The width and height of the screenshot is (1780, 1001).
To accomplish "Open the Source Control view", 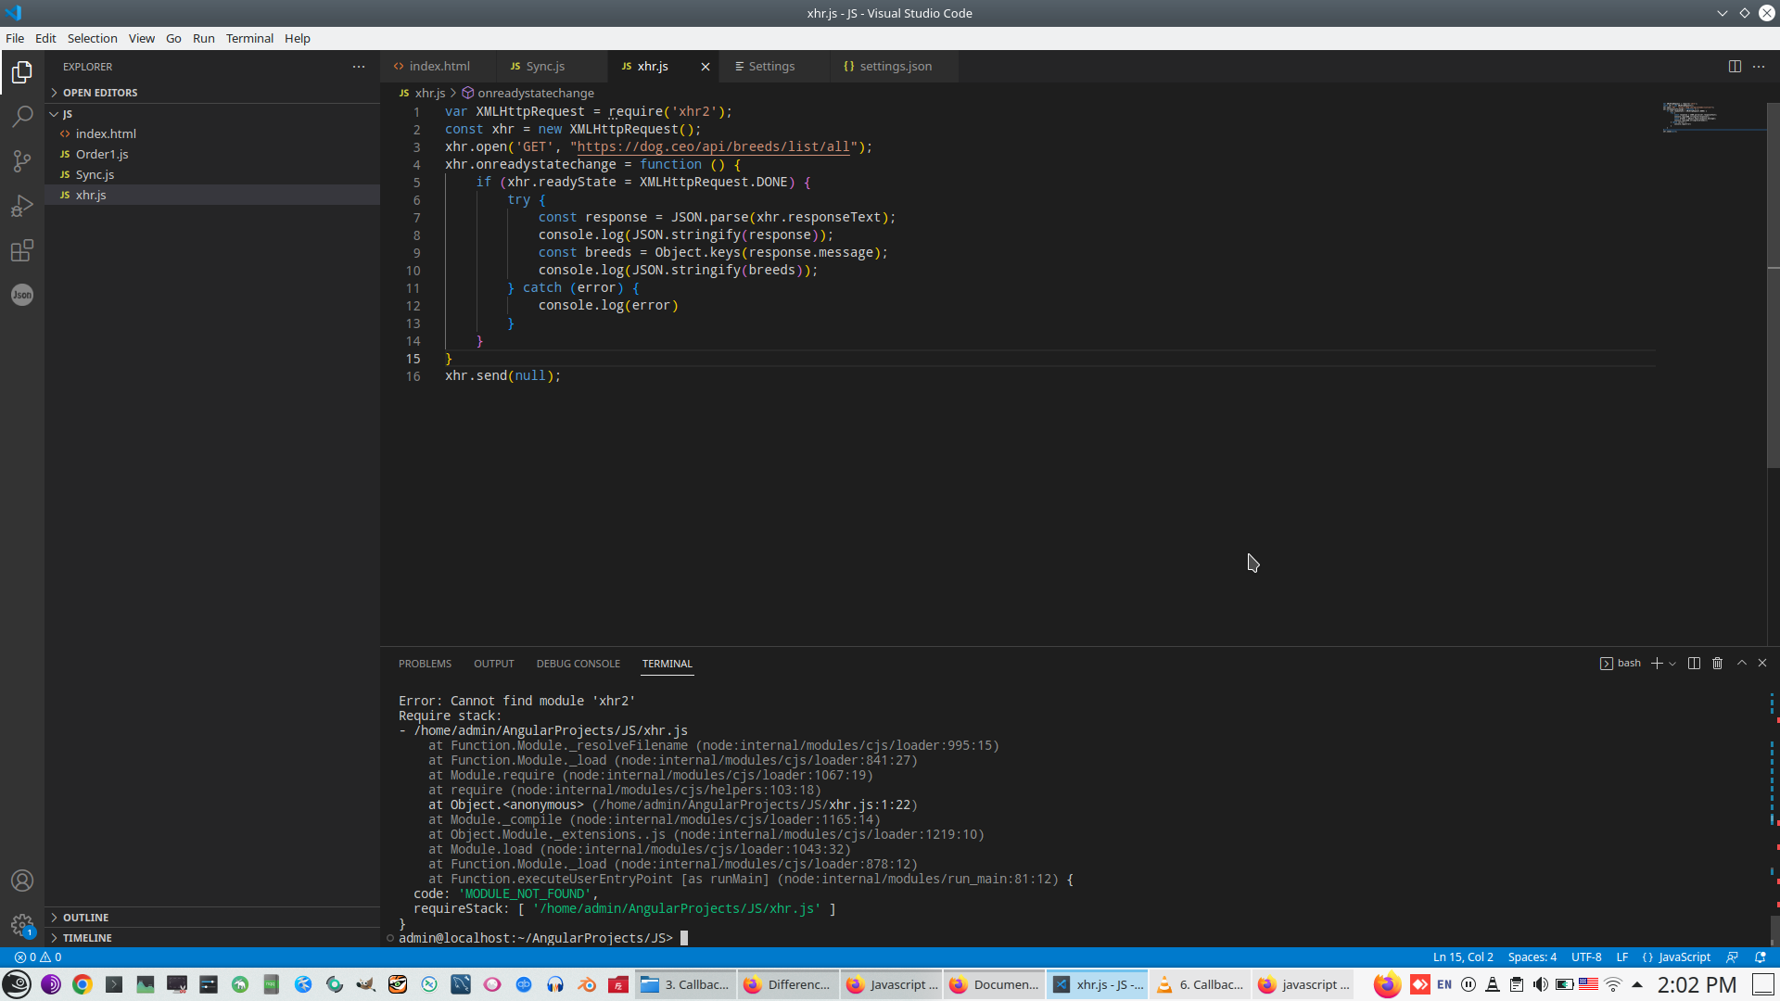I will (x=22, y=161).
